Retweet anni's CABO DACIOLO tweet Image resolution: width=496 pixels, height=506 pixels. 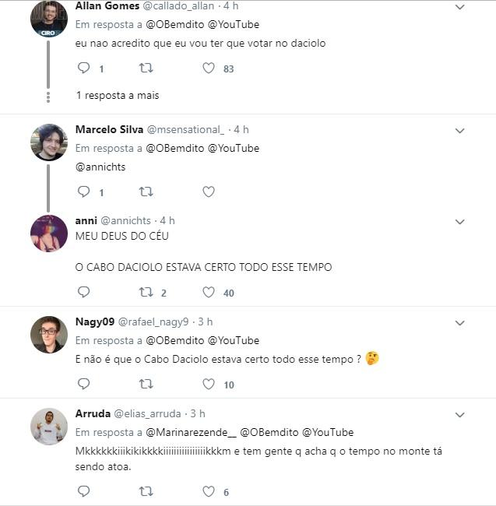click(146, 293)
